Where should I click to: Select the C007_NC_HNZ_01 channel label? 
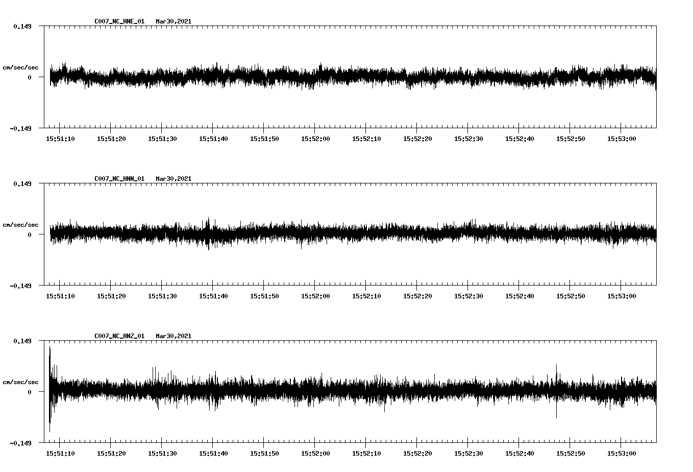pyautogui.click(x=119, y=336)
